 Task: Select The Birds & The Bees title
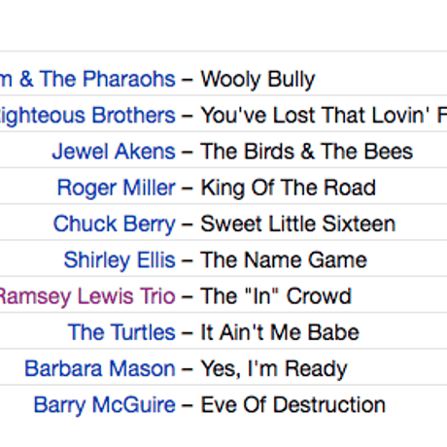point(307,152)
